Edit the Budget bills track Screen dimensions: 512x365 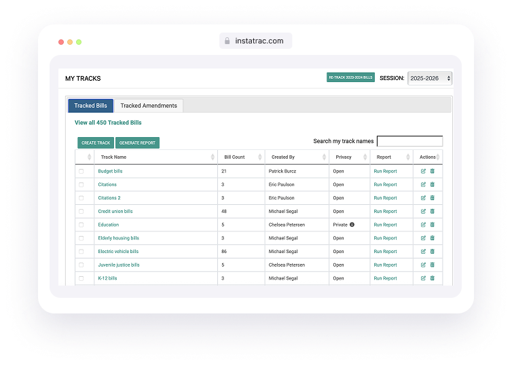(423, 171)
